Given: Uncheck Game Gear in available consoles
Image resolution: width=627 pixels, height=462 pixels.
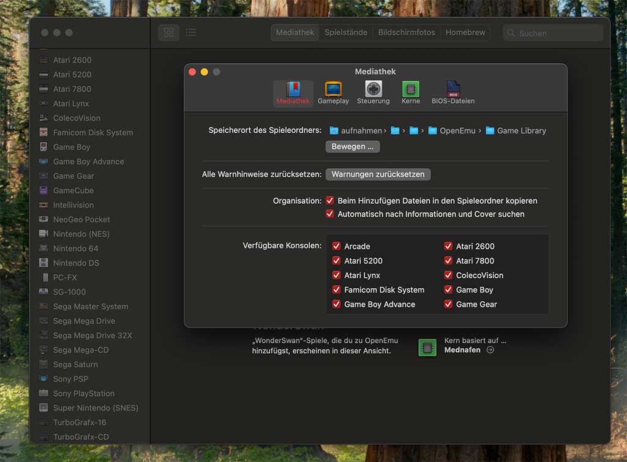Looking at the screenshot, I should click(x=448, y=304).
